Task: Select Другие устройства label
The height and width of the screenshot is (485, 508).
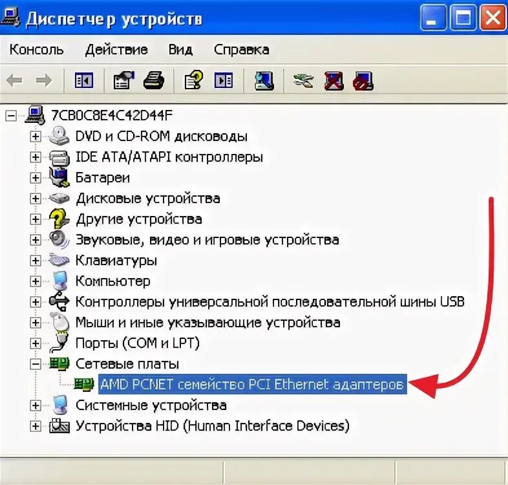Action: tap(139, 219)
